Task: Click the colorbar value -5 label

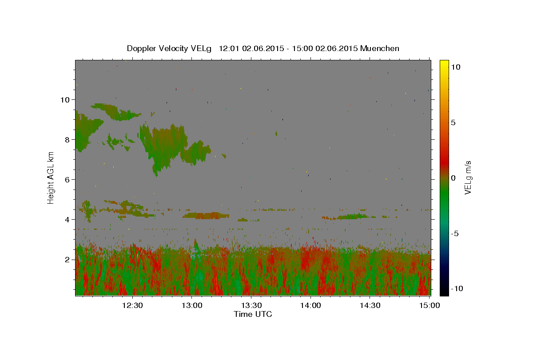Action: pos(455,233)
